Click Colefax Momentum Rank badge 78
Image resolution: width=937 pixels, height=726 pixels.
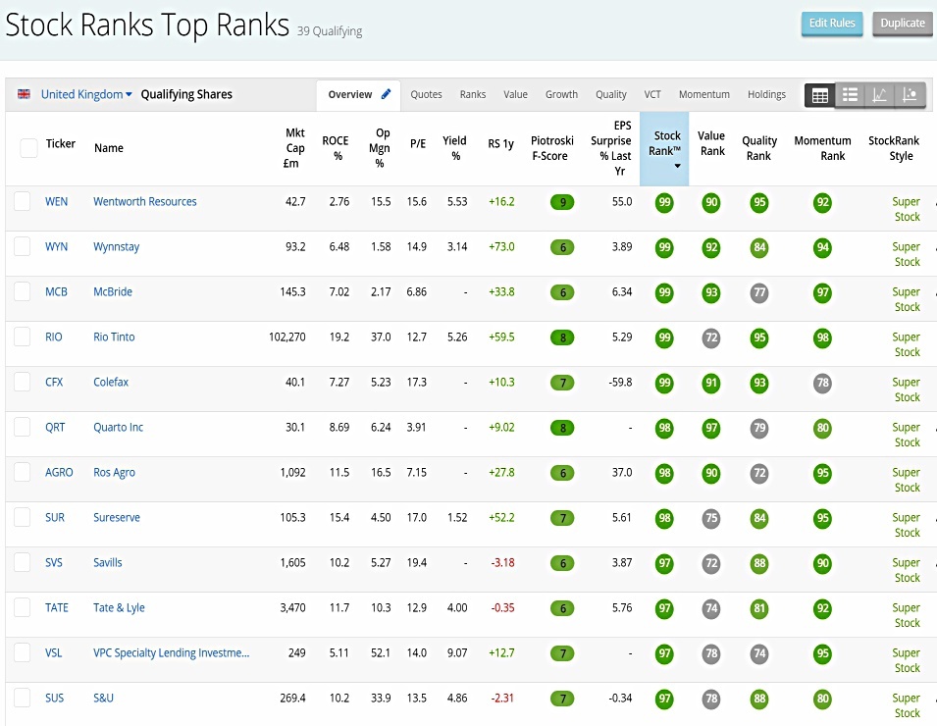[x=823, y=383]
